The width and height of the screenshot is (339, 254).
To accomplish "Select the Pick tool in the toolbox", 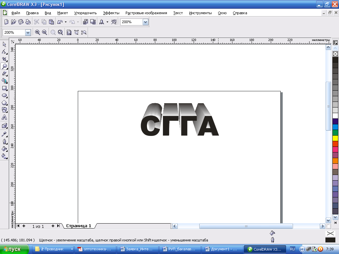I will click(4, 44).
